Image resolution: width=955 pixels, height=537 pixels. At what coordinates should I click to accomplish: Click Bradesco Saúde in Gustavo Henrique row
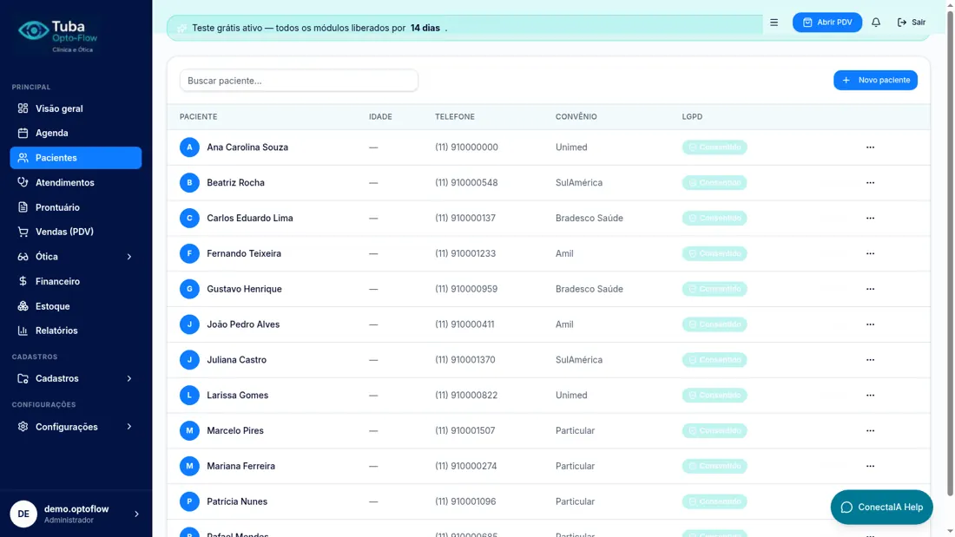[589, 289]
